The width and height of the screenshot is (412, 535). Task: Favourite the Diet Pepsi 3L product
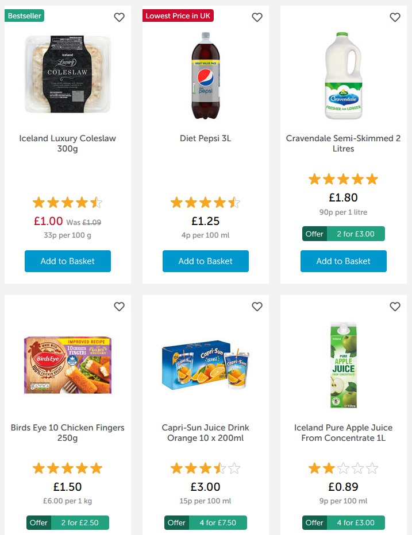pyautogui.click(x=257, y=17)
